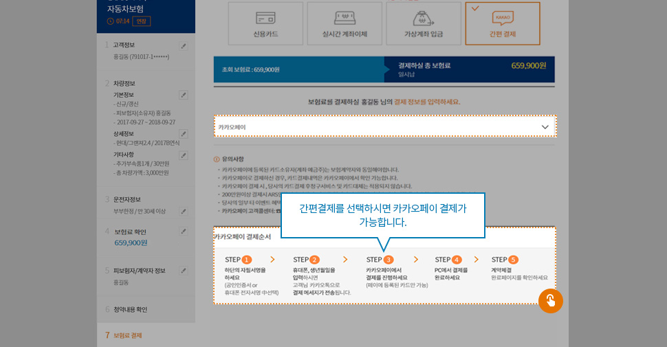Select the 신용카드 payment option
This screenshot has height=347, width=667.
tap(265, 23)
